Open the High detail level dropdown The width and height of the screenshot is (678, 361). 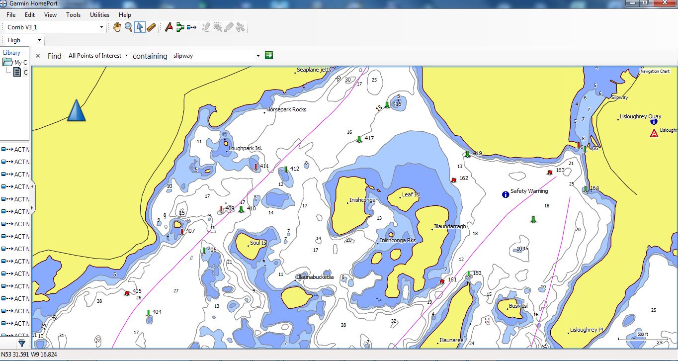pos(39,40)
